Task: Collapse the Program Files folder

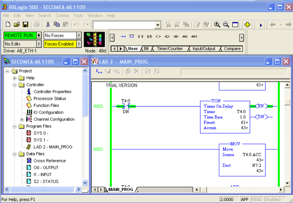Action: [x=15, y=126]
